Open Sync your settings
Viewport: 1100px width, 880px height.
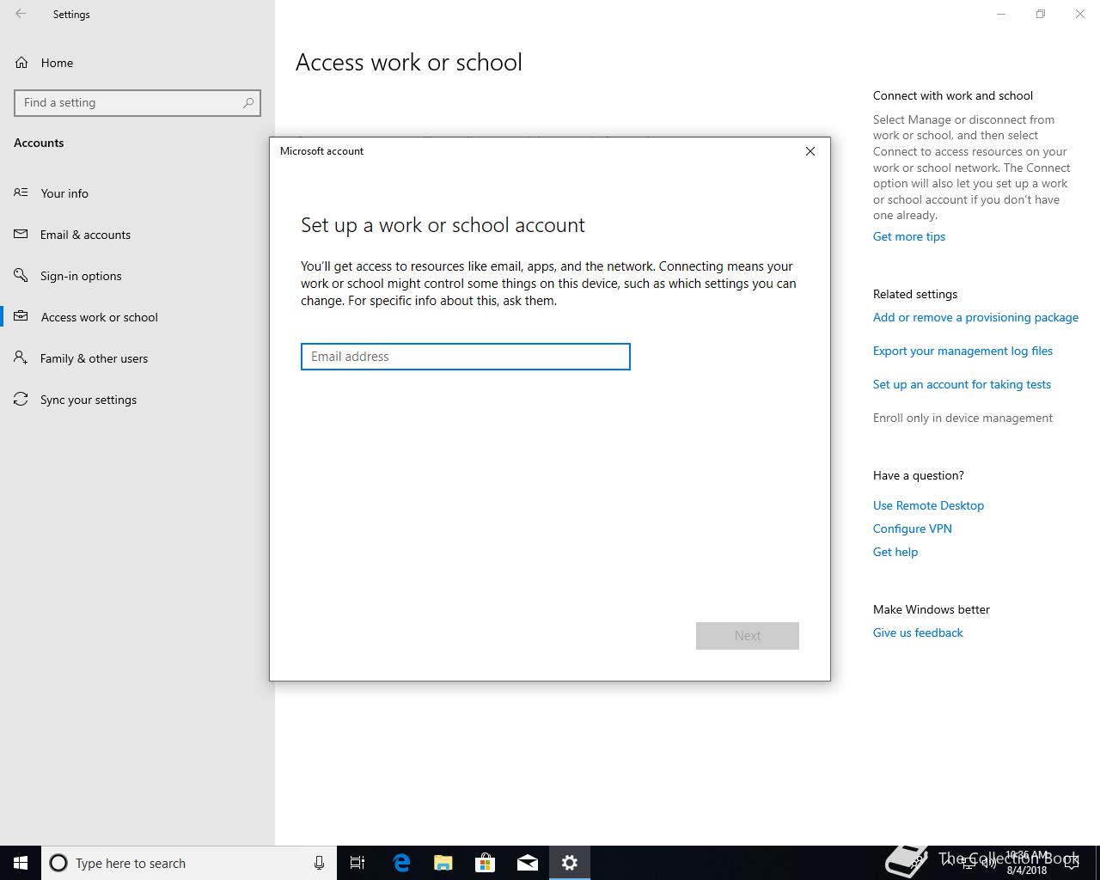[x=88, y=400]
